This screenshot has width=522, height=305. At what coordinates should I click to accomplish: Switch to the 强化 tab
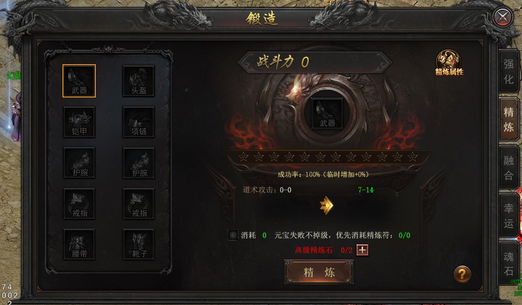tap(508, 71)
